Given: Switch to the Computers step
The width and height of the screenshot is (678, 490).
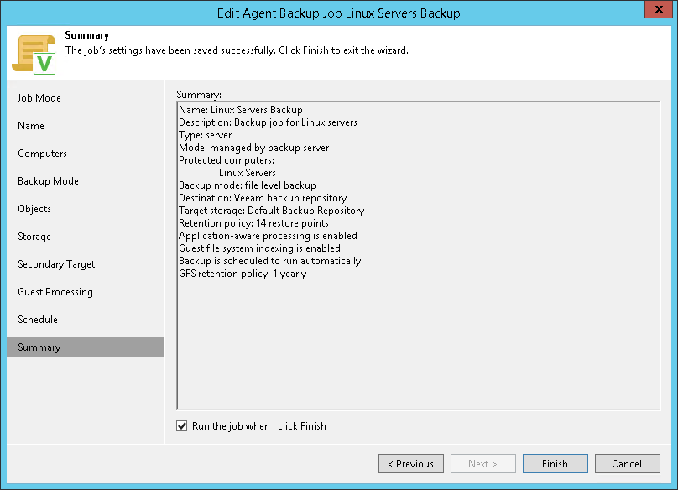Looking at the screenshot, I should [x=42, y=154].
